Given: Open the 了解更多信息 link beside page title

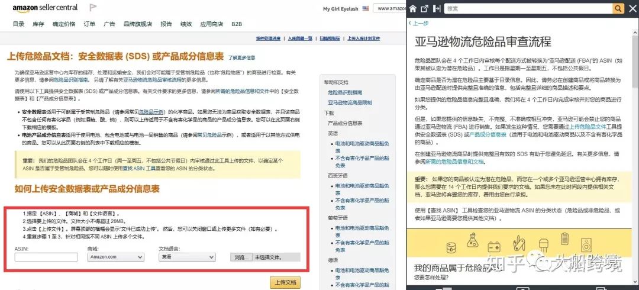Looking at the screenshot, I should point(241,58).
